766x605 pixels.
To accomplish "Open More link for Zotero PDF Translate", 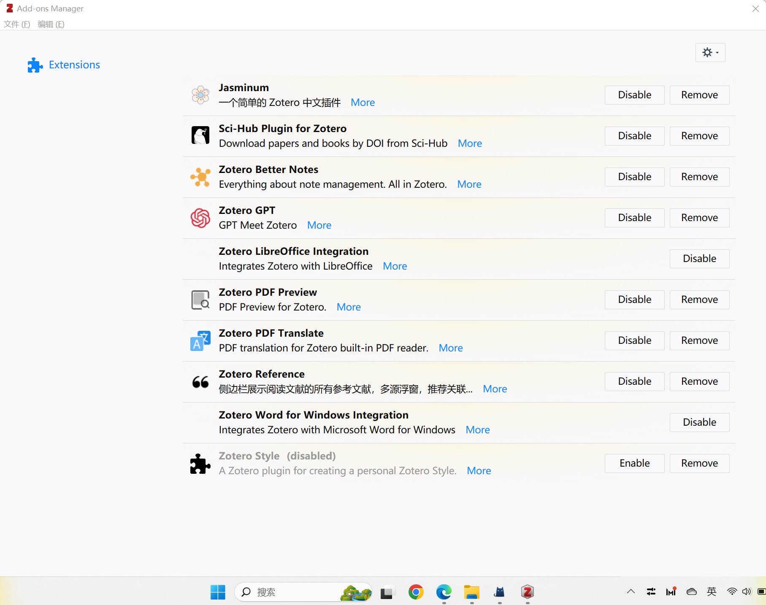I will pyautogui.click(x=451, y=348).
